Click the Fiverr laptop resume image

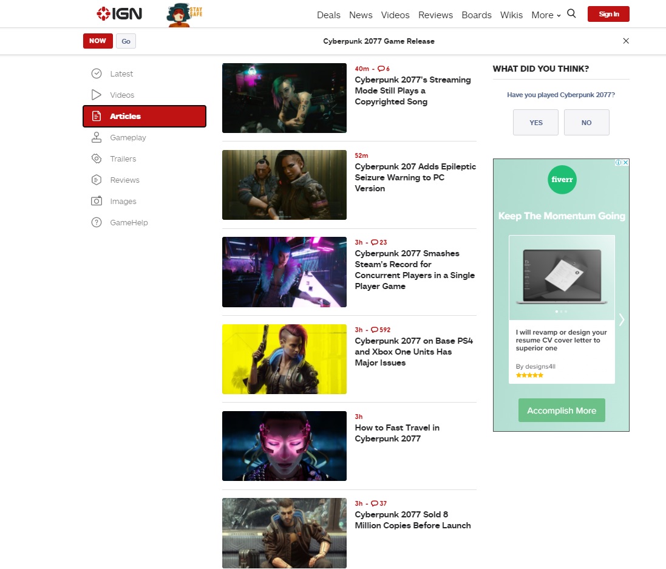(562, 277)
